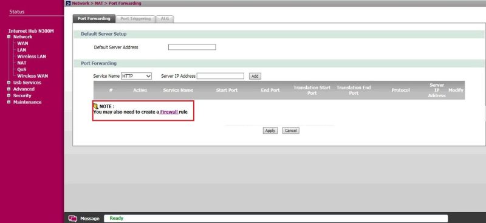Select the Port Forwarding tab

(94, 19)
